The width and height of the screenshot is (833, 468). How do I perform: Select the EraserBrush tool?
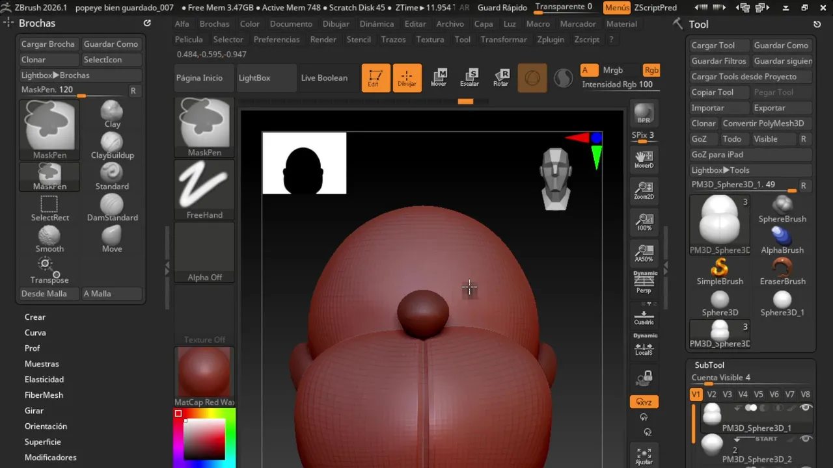tap(782, 272)
